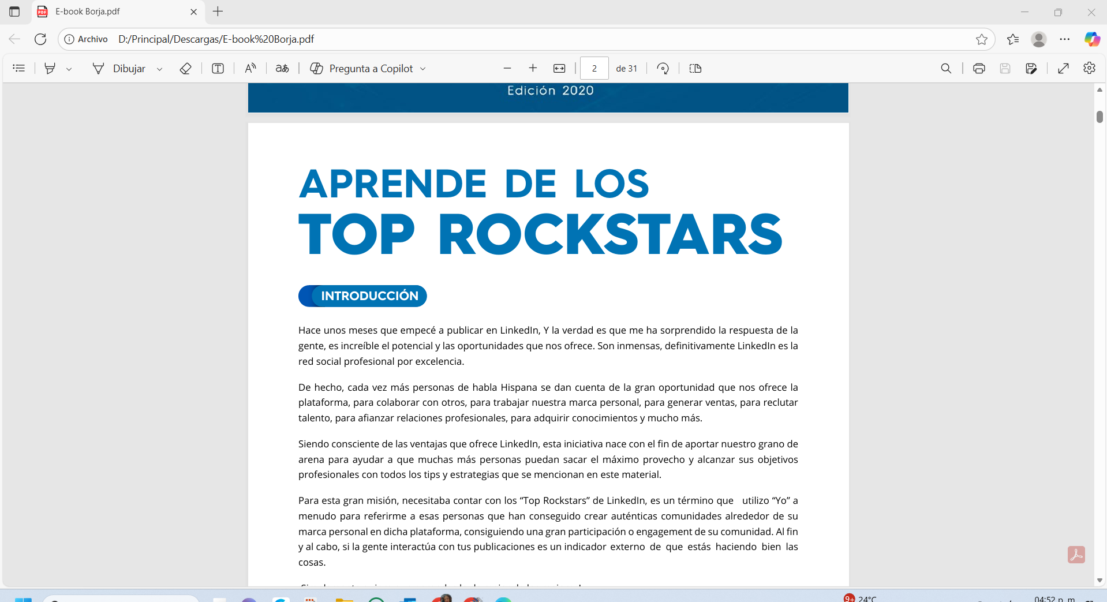Click the Add text tool
Image resolution: width=1107 pixels, height=602 pixels.
[218, 69]
